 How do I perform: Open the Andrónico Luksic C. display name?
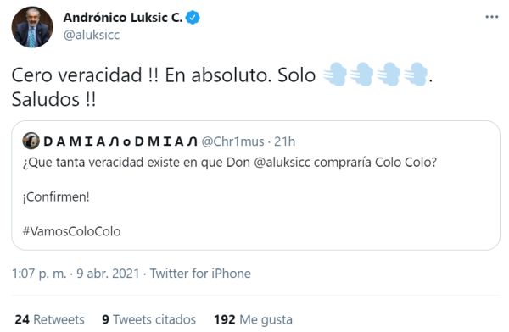pyautogui.click(x=123, y=18)
